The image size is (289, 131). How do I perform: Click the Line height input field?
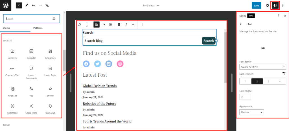[x=245, y=97]
